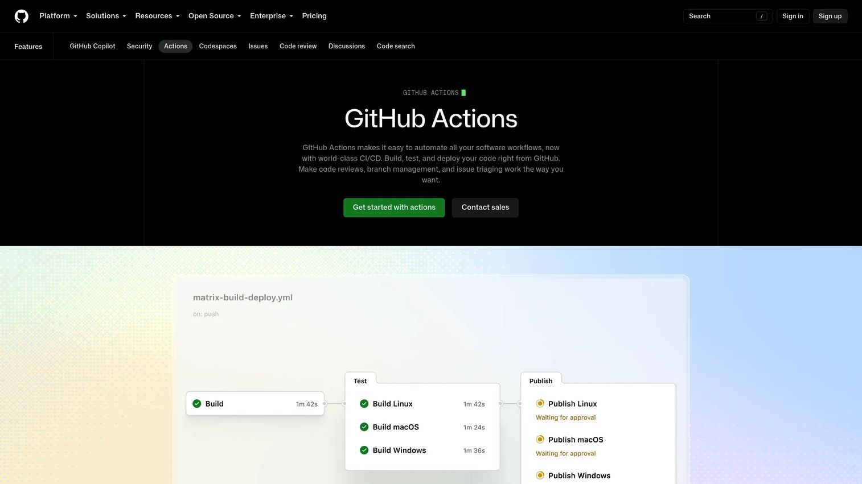The height and width of the screenshot is (484, 862).
Task: Select the Actions feature tab
Action: click(175, 46)
